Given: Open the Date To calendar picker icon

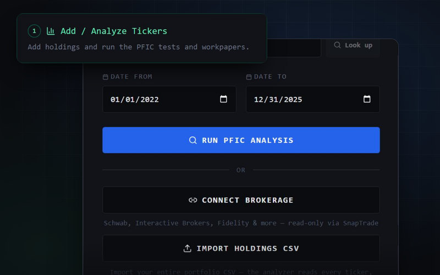Looking at the screenshot, I should tap(367, 99).
